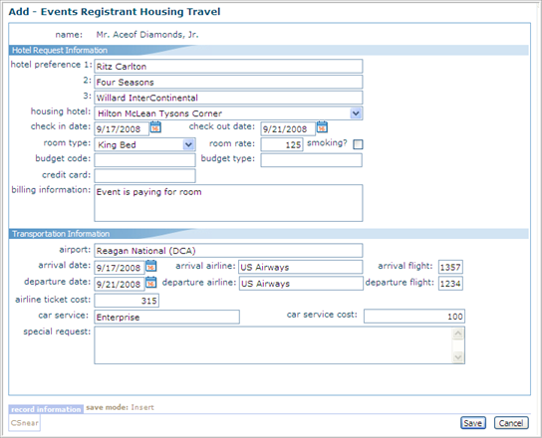Edit the room rate field
The width and height of the screenshot is (542, 438).
(x=282, y=144)
